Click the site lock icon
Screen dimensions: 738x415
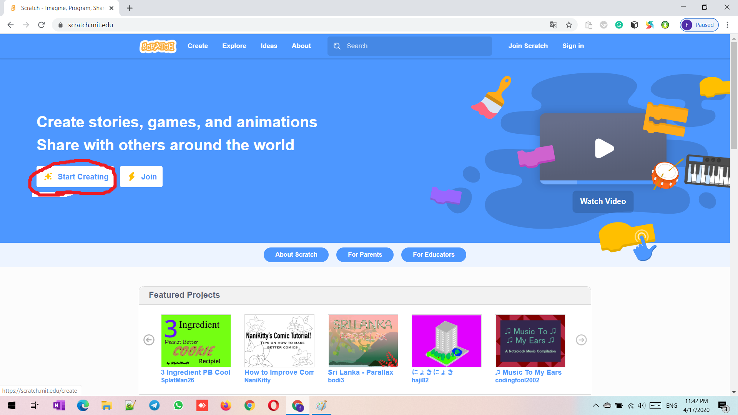(60, 25)
